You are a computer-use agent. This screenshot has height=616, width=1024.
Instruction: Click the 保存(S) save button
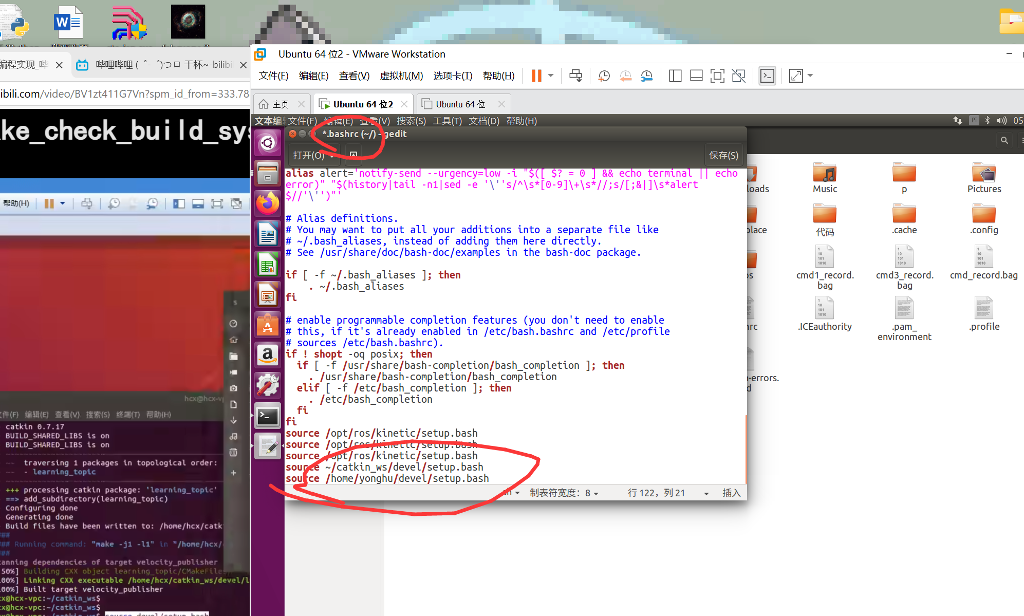pyautogui.click(x=723, y=155)
